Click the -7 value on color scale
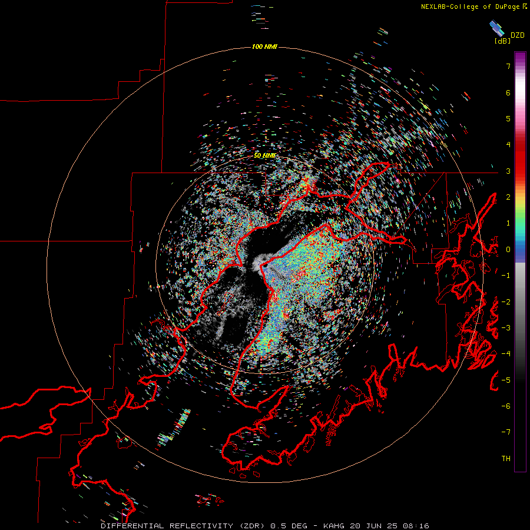This screenshot has height=530, width=530. pyautogui.click(x=506, y=432)
